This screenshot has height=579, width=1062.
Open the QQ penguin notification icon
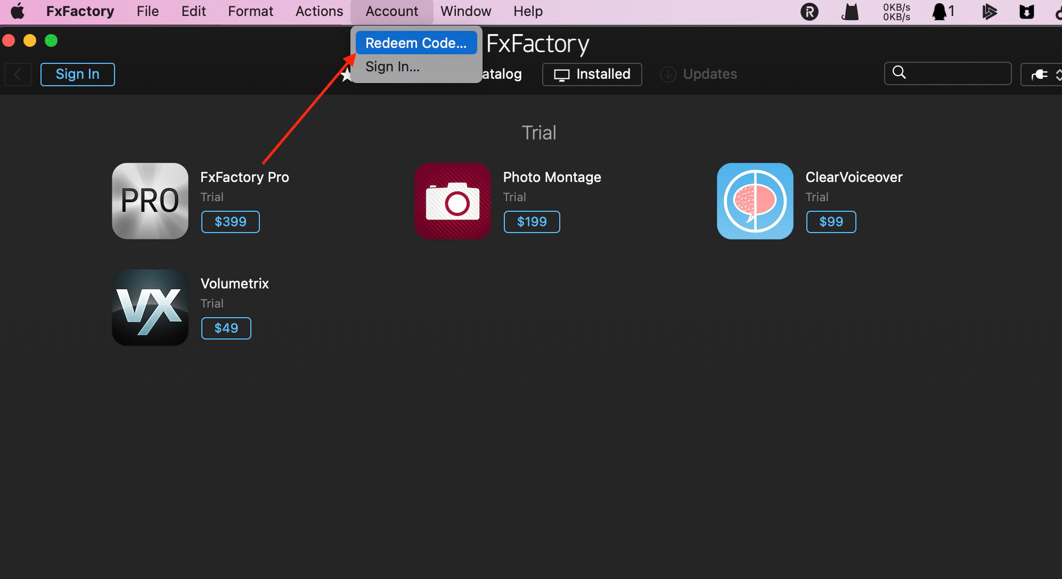tap(943, 12)
